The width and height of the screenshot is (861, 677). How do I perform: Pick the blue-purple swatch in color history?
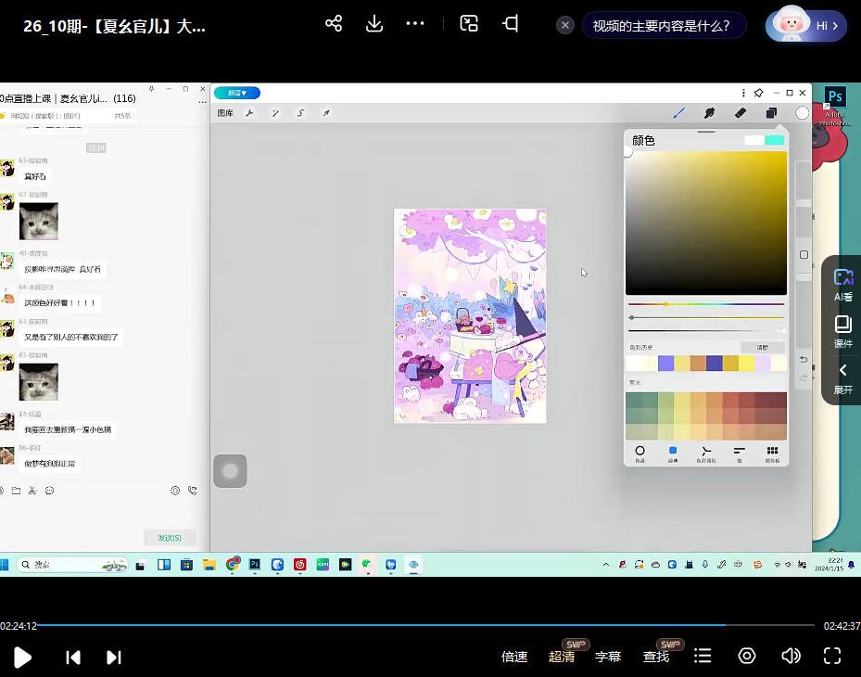(x=665, y=364)
